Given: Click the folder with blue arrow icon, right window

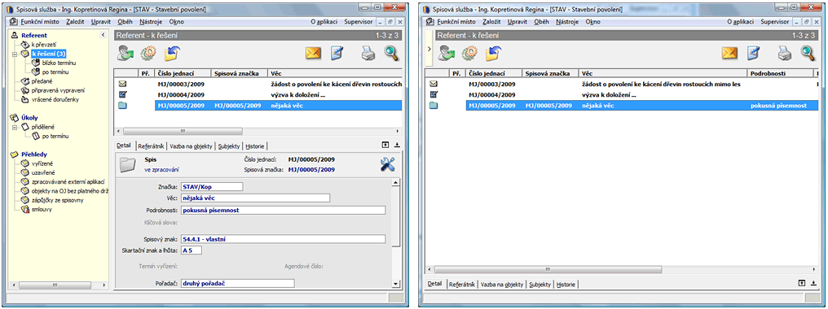Looking at the screenshot, I should pos(493,53).
